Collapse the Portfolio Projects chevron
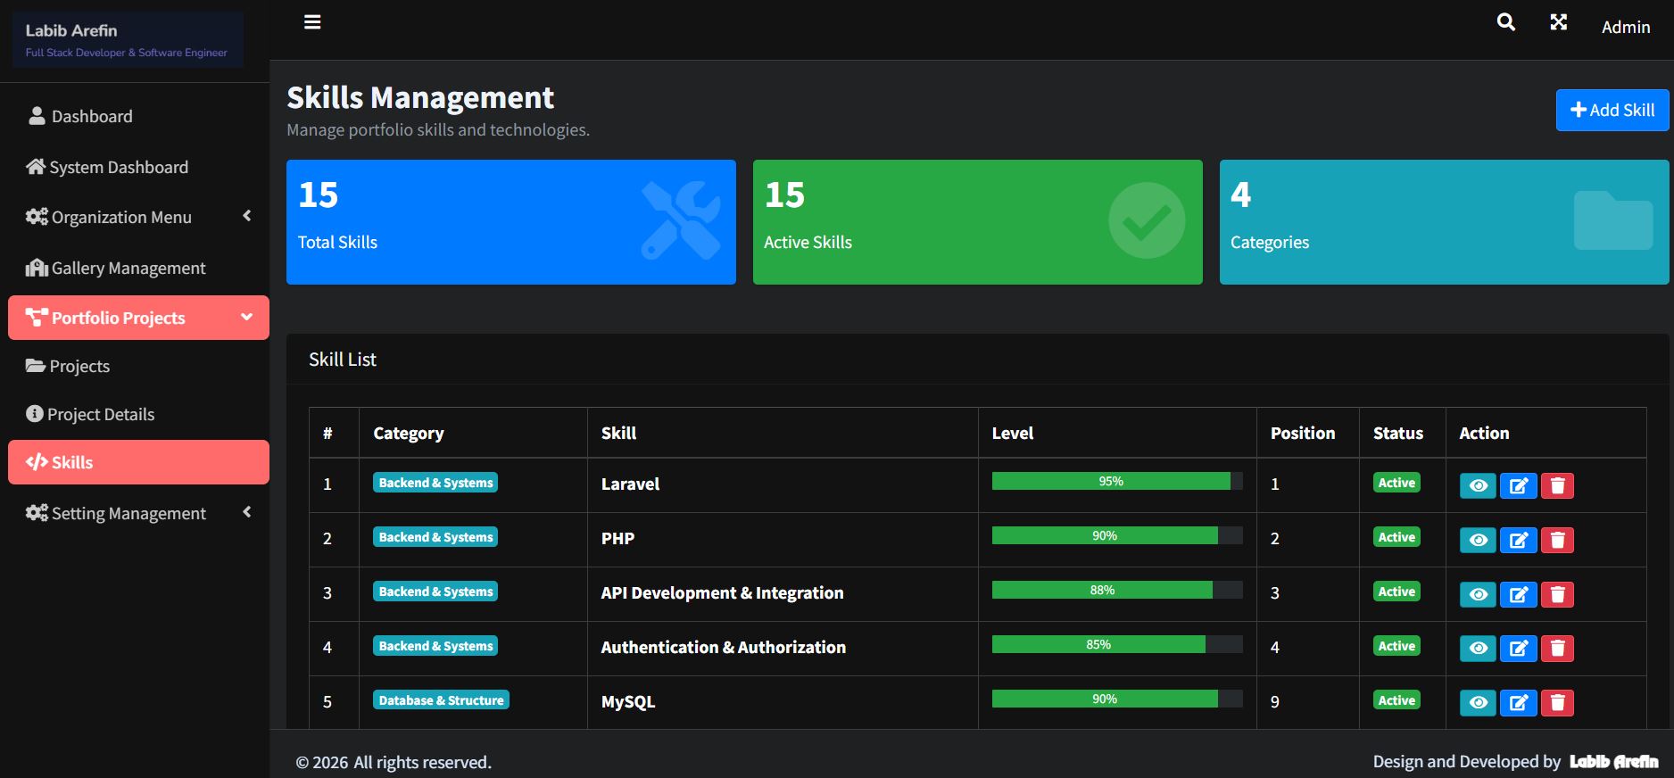The image size is (1674, 778). click(247, 317)
